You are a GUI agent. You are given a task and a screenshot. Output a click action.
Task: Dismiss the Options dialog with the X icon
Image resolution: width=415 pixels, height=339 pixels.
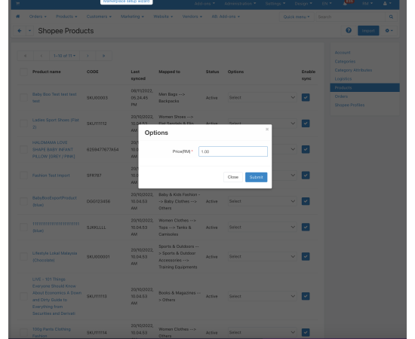click(267, 130)
